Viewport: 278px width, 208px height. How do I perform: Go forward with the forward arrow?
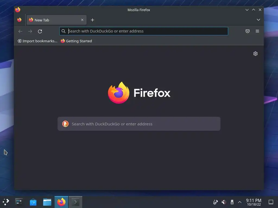pos(30,31)
